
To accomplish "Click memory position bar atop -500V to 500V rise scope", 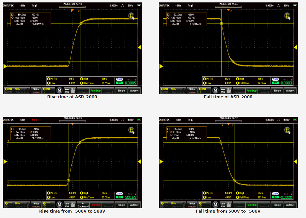I will click(x=72, y=121).
